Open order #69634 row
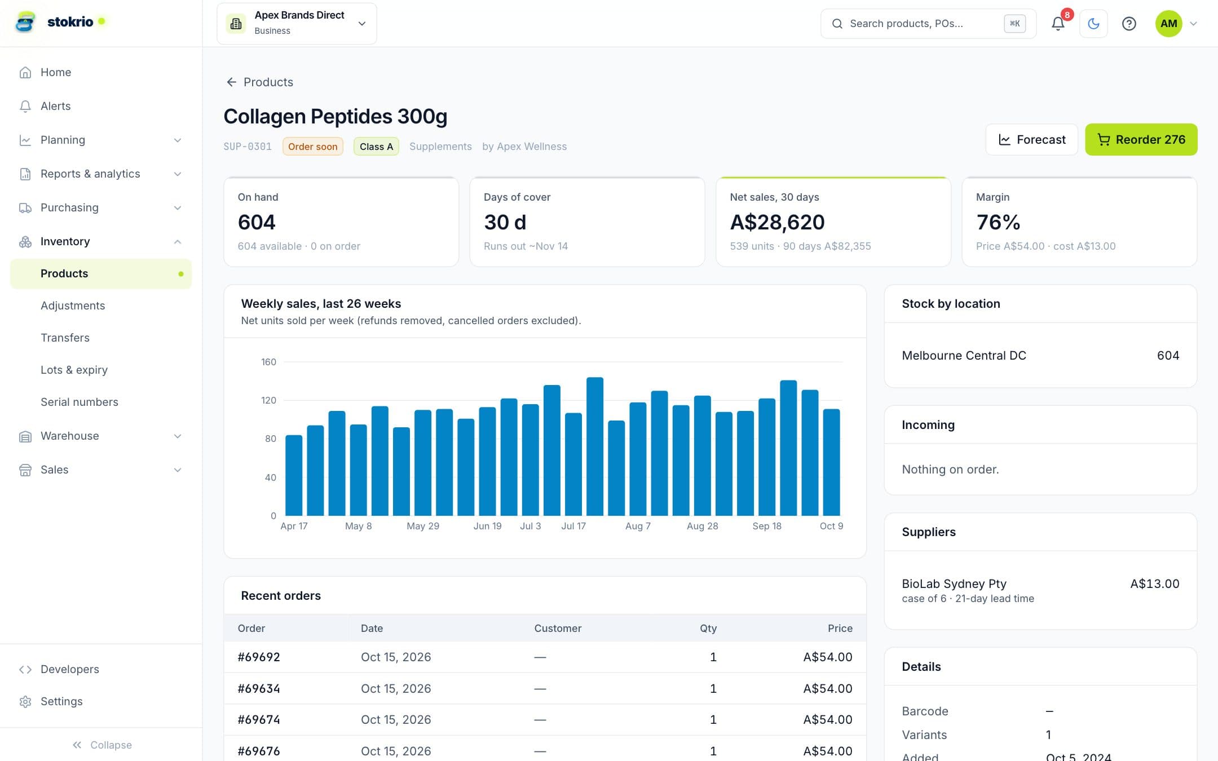1218x761 pixels. click(x=545, y=688)
